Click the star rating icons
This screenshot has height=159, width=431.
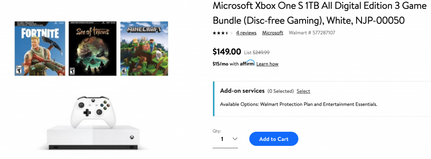(x=223, y=33)
